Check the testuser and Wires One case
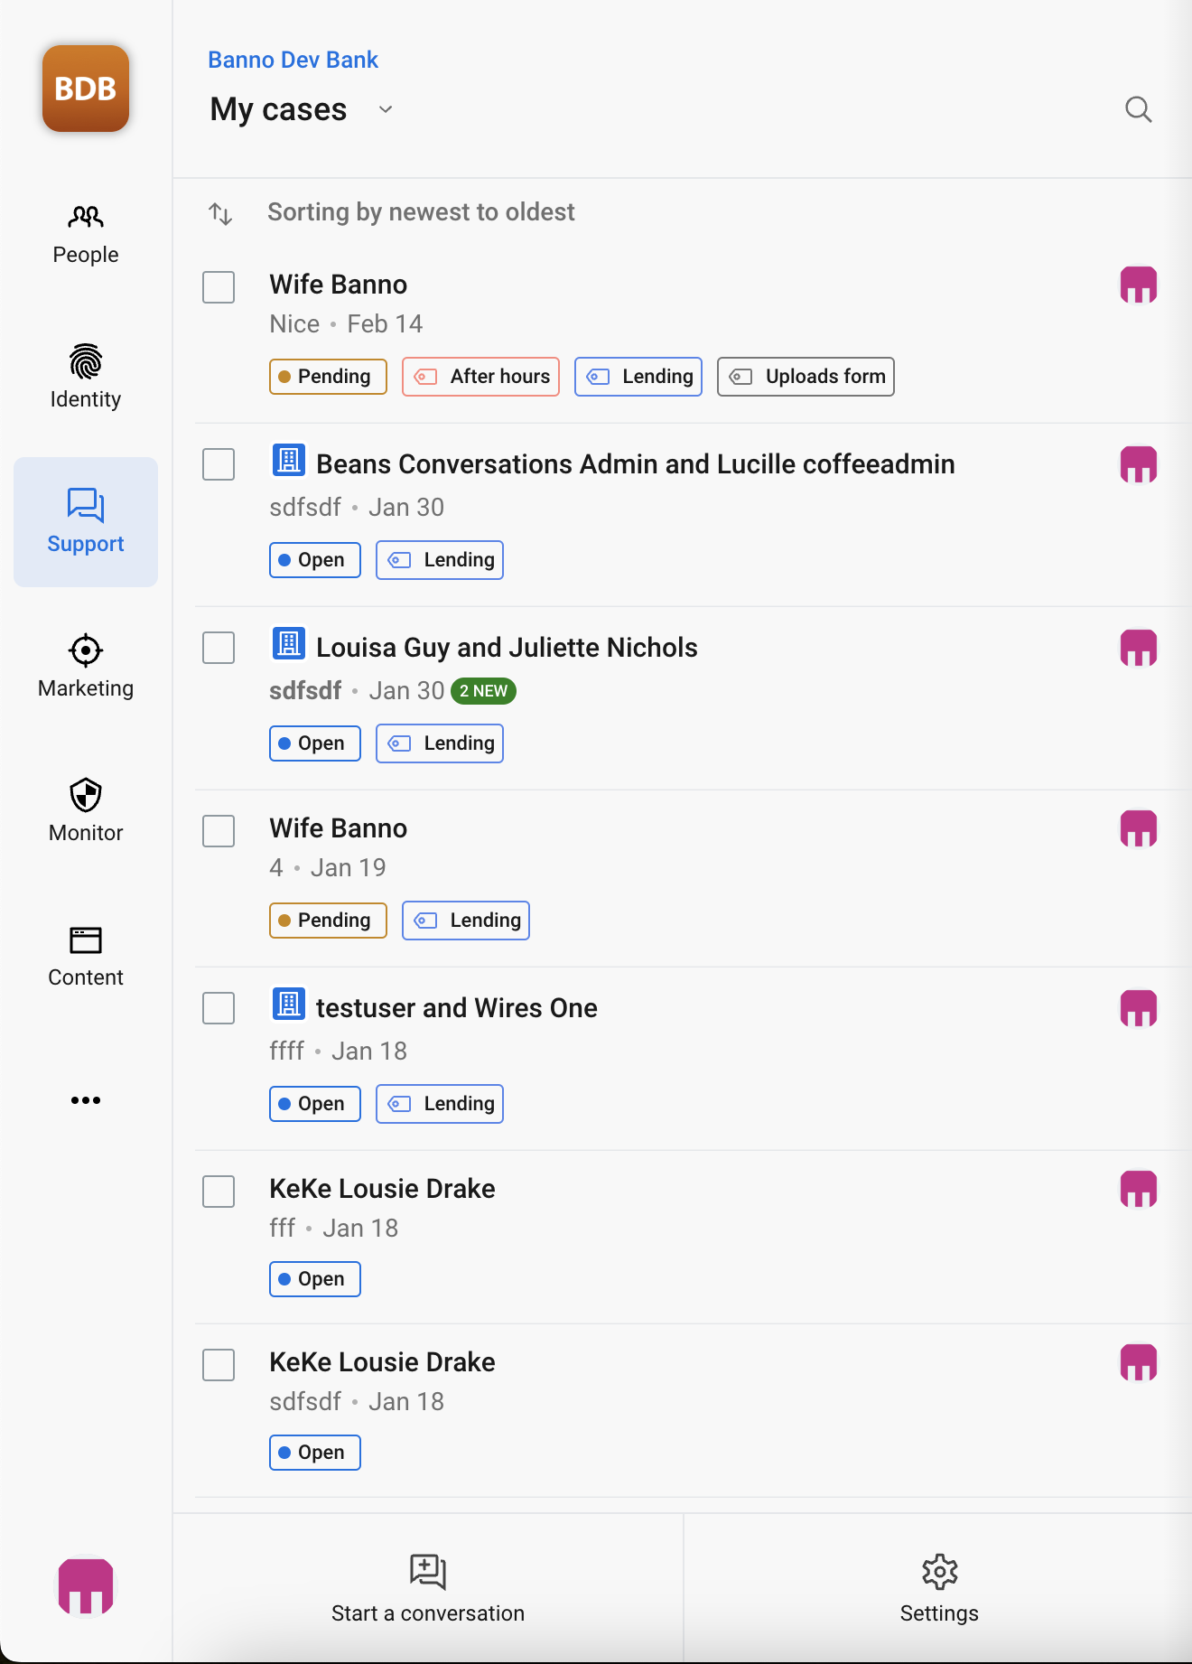Screen dimensions: 1192x1664 (219, 1008)
